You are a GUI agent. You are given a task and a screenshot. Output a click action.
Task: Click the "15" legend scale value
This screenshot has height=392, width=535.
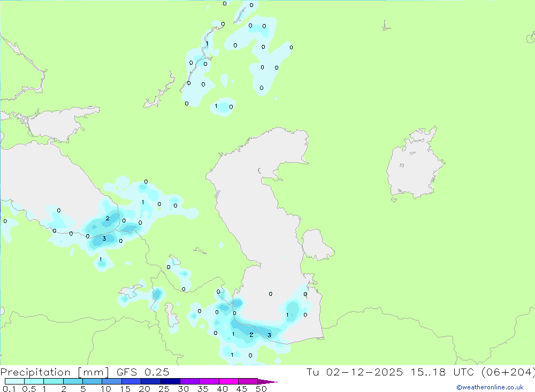click(125, 389)
